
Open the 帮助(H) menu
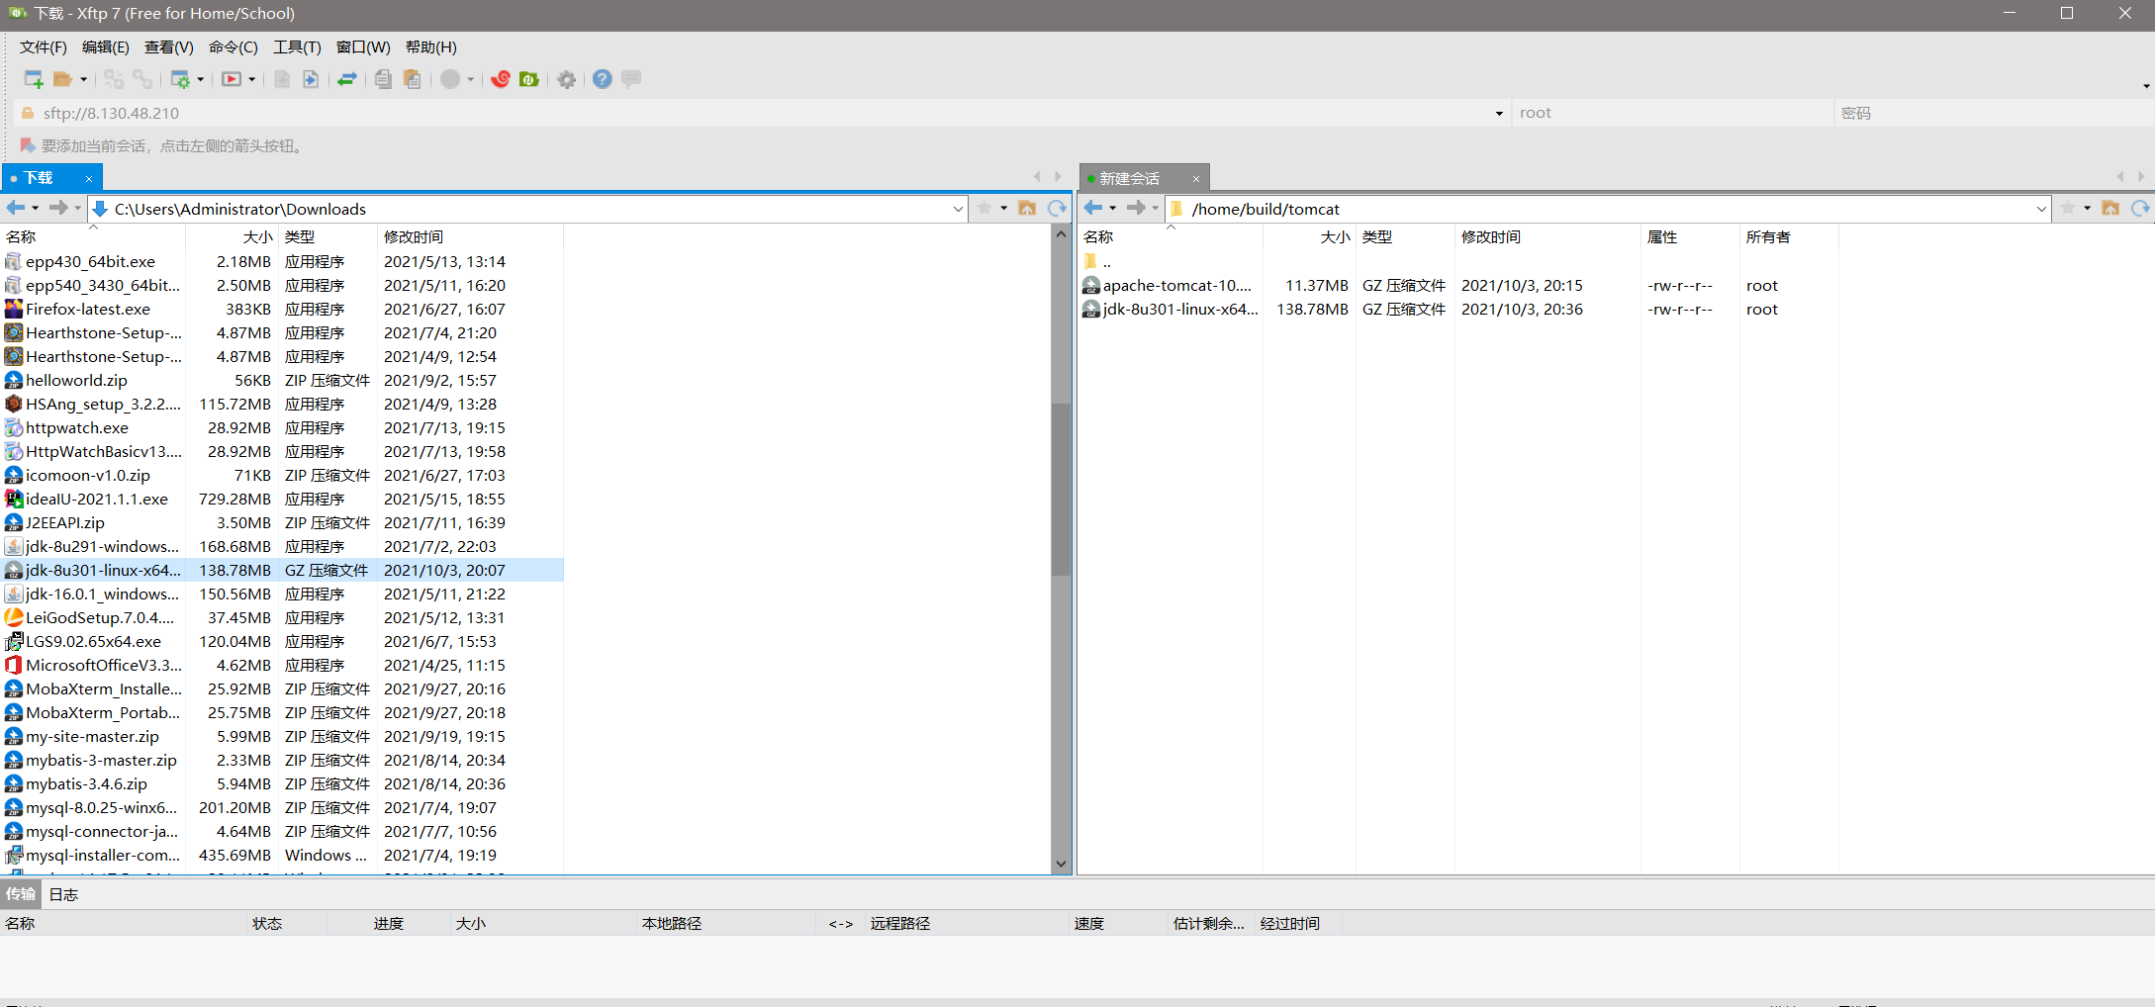point(430,47)
